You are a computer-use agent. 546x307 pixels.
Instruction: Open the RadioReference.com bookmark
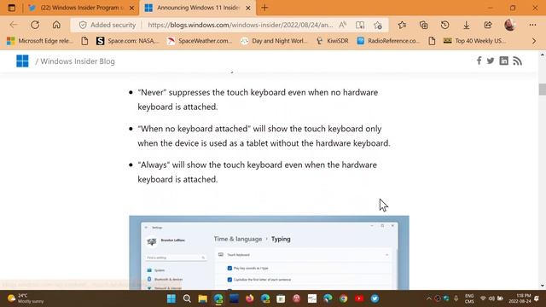388,41
